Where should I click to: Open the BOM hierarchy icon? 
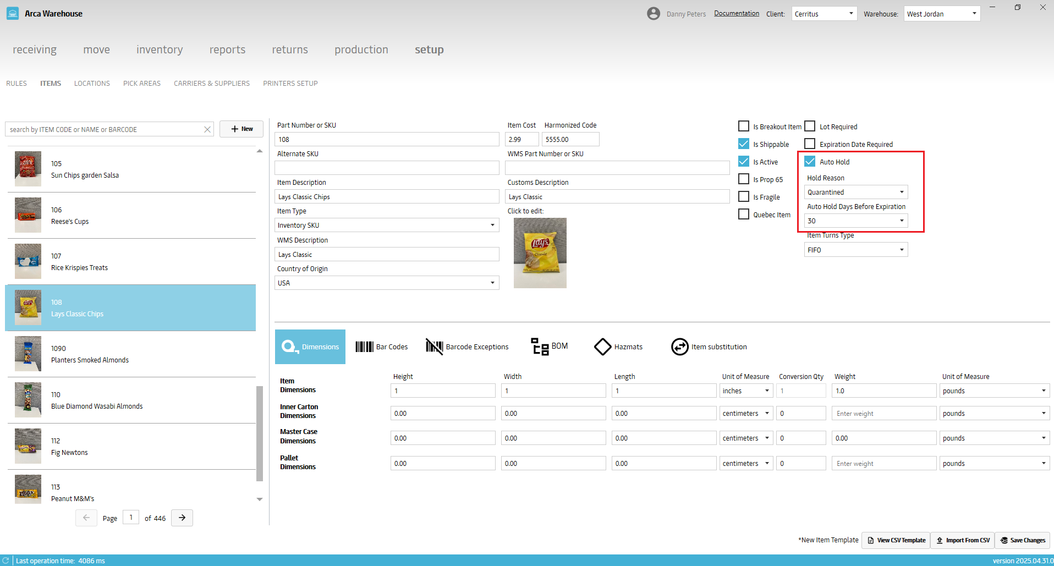pos(540,347)
